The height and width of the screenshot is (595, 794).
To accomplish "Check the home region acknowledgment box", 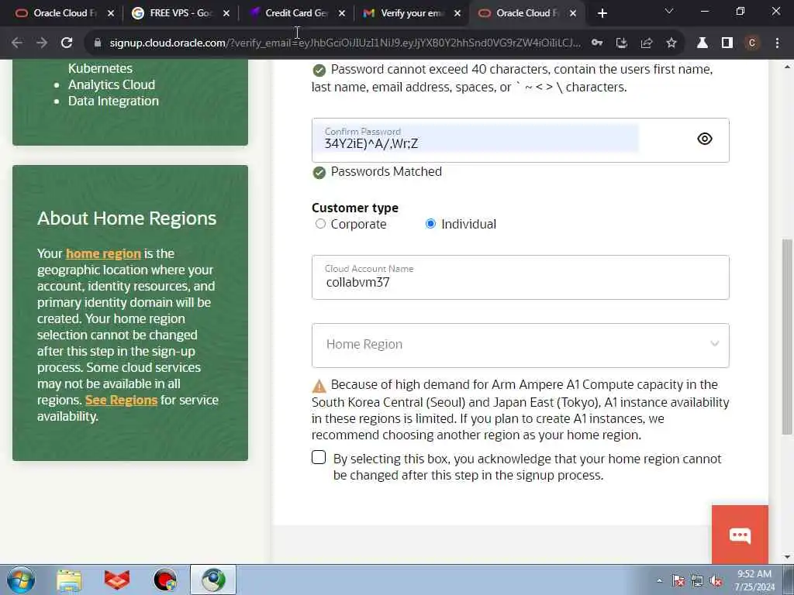I will click(319, 457).
